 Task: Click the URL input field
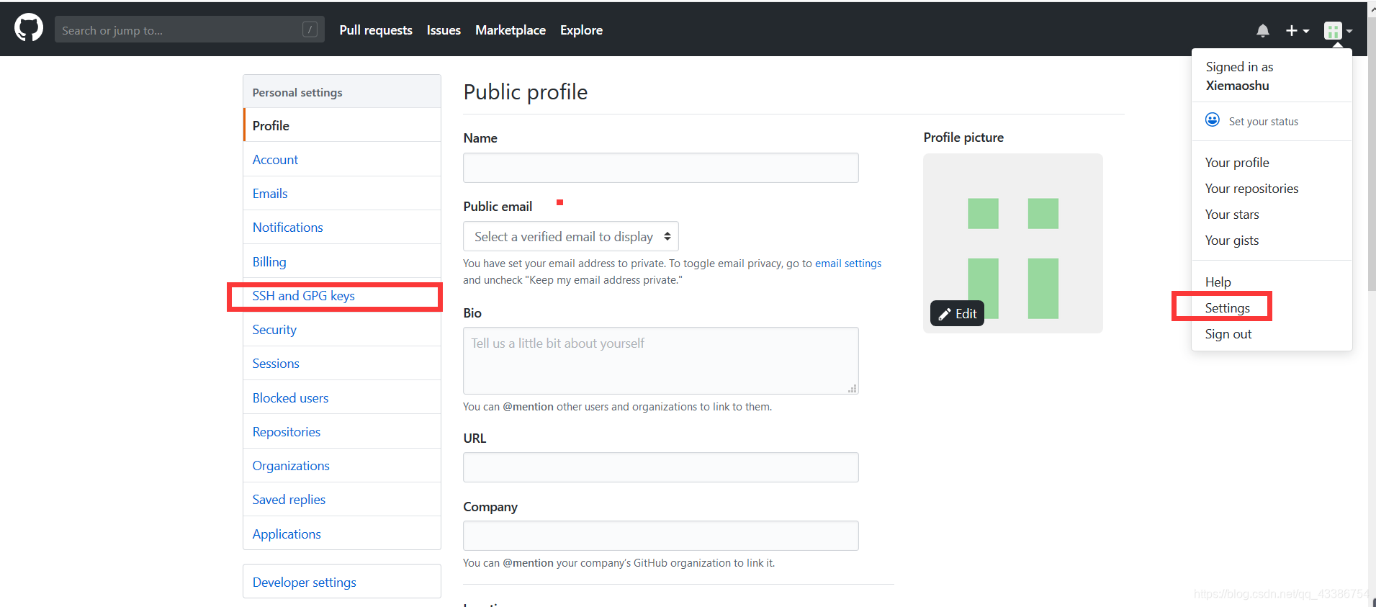pos(661,467)
